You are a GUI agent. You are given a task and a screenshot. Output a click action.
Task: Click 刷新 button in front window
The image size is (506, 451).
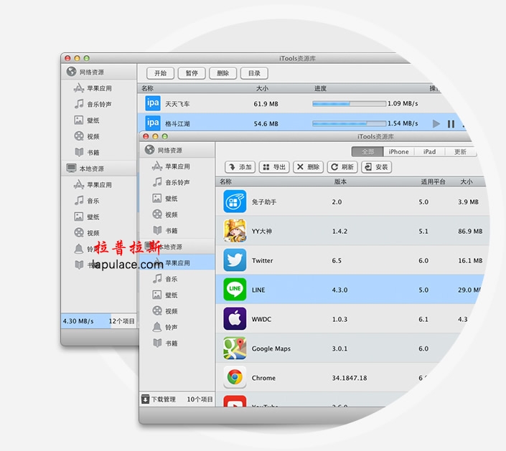(342, 167)
